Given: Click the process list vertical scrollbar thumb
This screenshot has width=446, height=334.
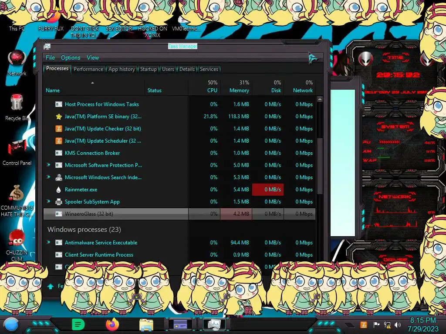Looking at the screenshot, I should (320, 166).
